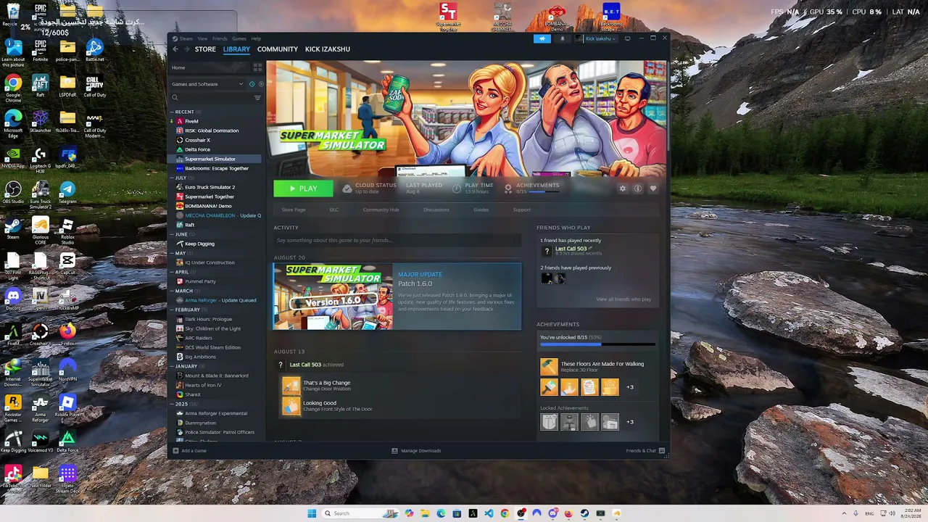The height and width of the screenshot is (522, 928).
Task: Toggle the ready-to-play filter button
Action: click(x=261, y=84)
